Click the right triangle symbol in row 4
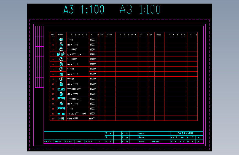This screenshot has height=155, width=239. (63, 54)
